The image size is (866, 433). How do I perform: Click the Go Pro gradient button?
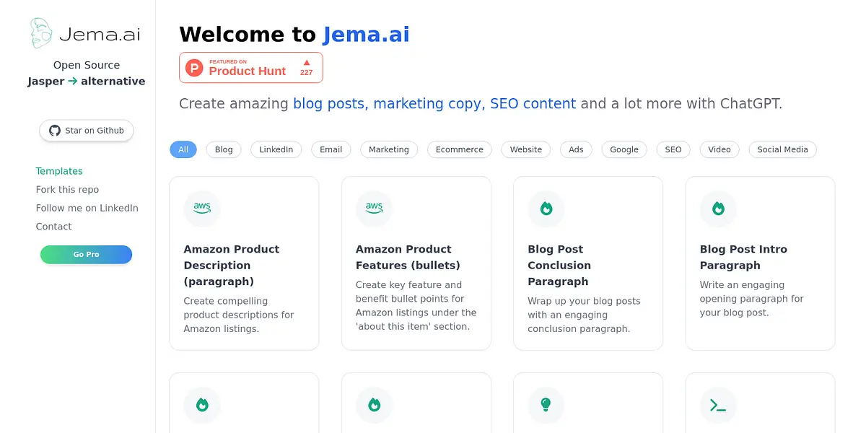[86, 254]
